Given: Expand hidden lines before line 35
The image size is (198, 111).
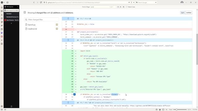Looking at the screenshot, I should coord(68,40).
